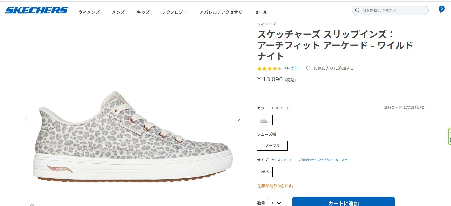This screenshot has height=206, width=451.
Task: Click the zoom-in icon under the product photo
Action: click(x=32, y=205)
